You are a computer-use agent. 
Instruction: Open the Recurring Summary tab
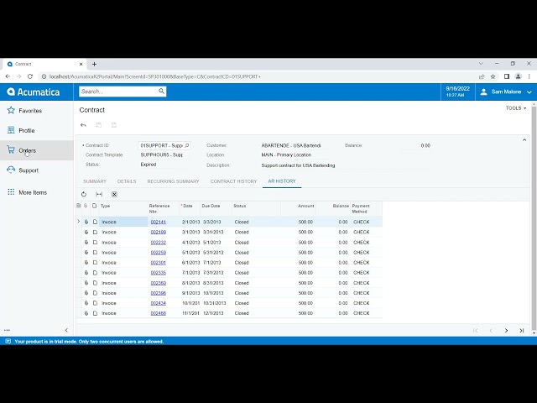click(173, 181)
